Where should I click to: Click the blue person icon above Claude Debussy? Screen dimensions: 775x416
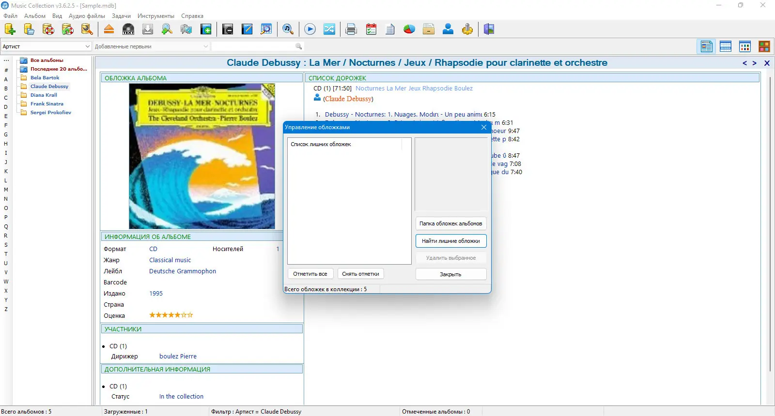317,98
